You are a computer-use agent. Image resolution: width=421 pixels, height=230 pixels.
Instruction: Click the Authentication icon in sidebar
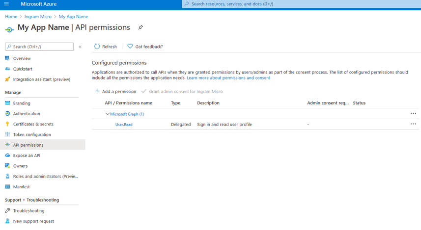coord(7,113)
